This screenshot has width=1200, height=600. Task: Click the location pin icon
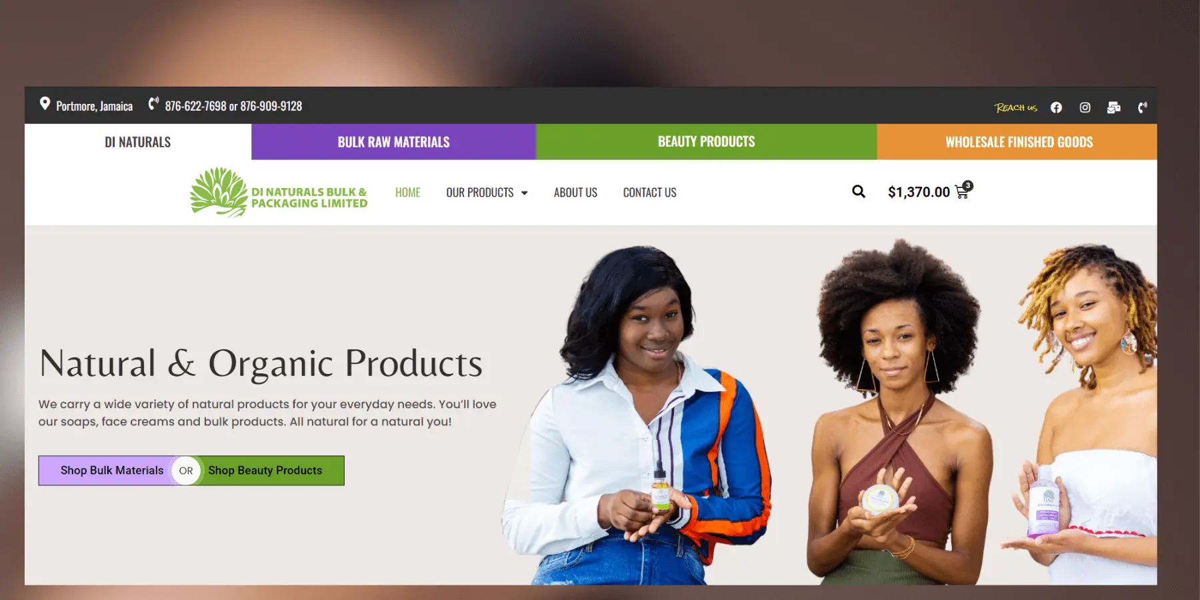click(45, 103)
